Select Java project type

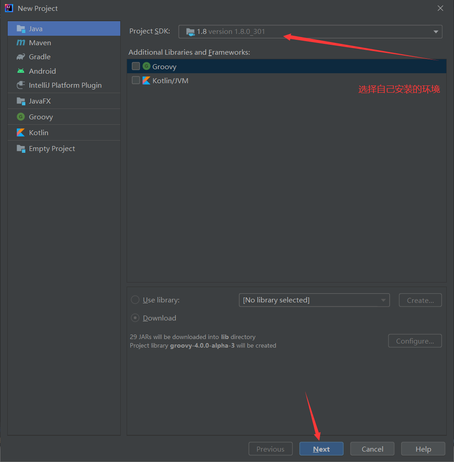point(64,28)
